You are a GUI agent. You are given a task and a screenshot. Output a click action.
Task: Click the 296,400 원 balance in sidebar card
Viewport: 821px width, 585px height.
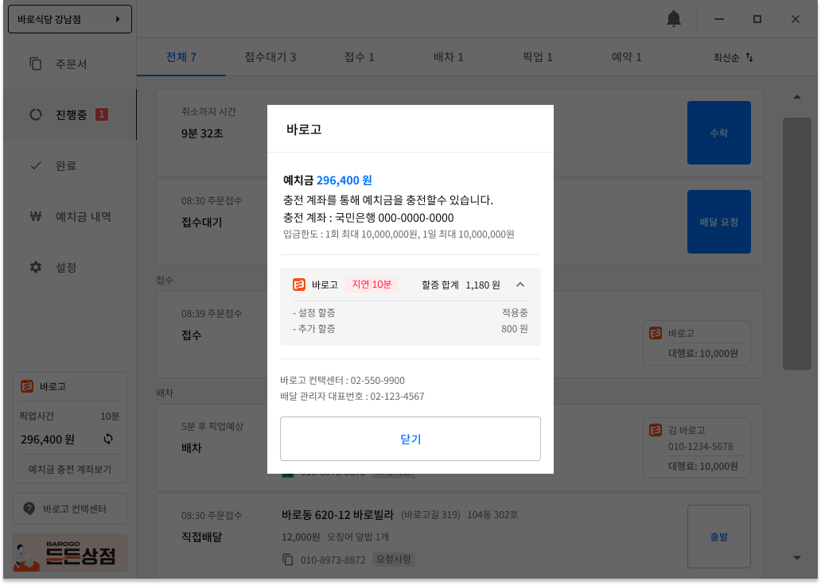(x=48, y=440)
